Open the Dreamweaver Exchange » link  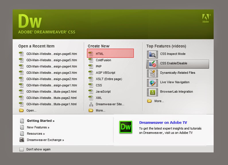tap(45, 140)
